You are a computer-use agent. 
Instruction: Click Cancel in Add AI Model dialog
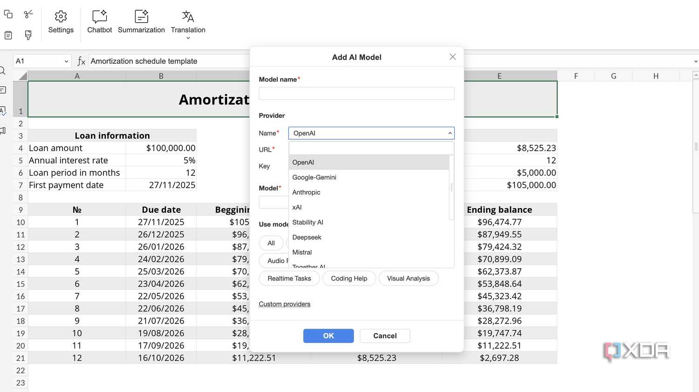tap(385, 336)
